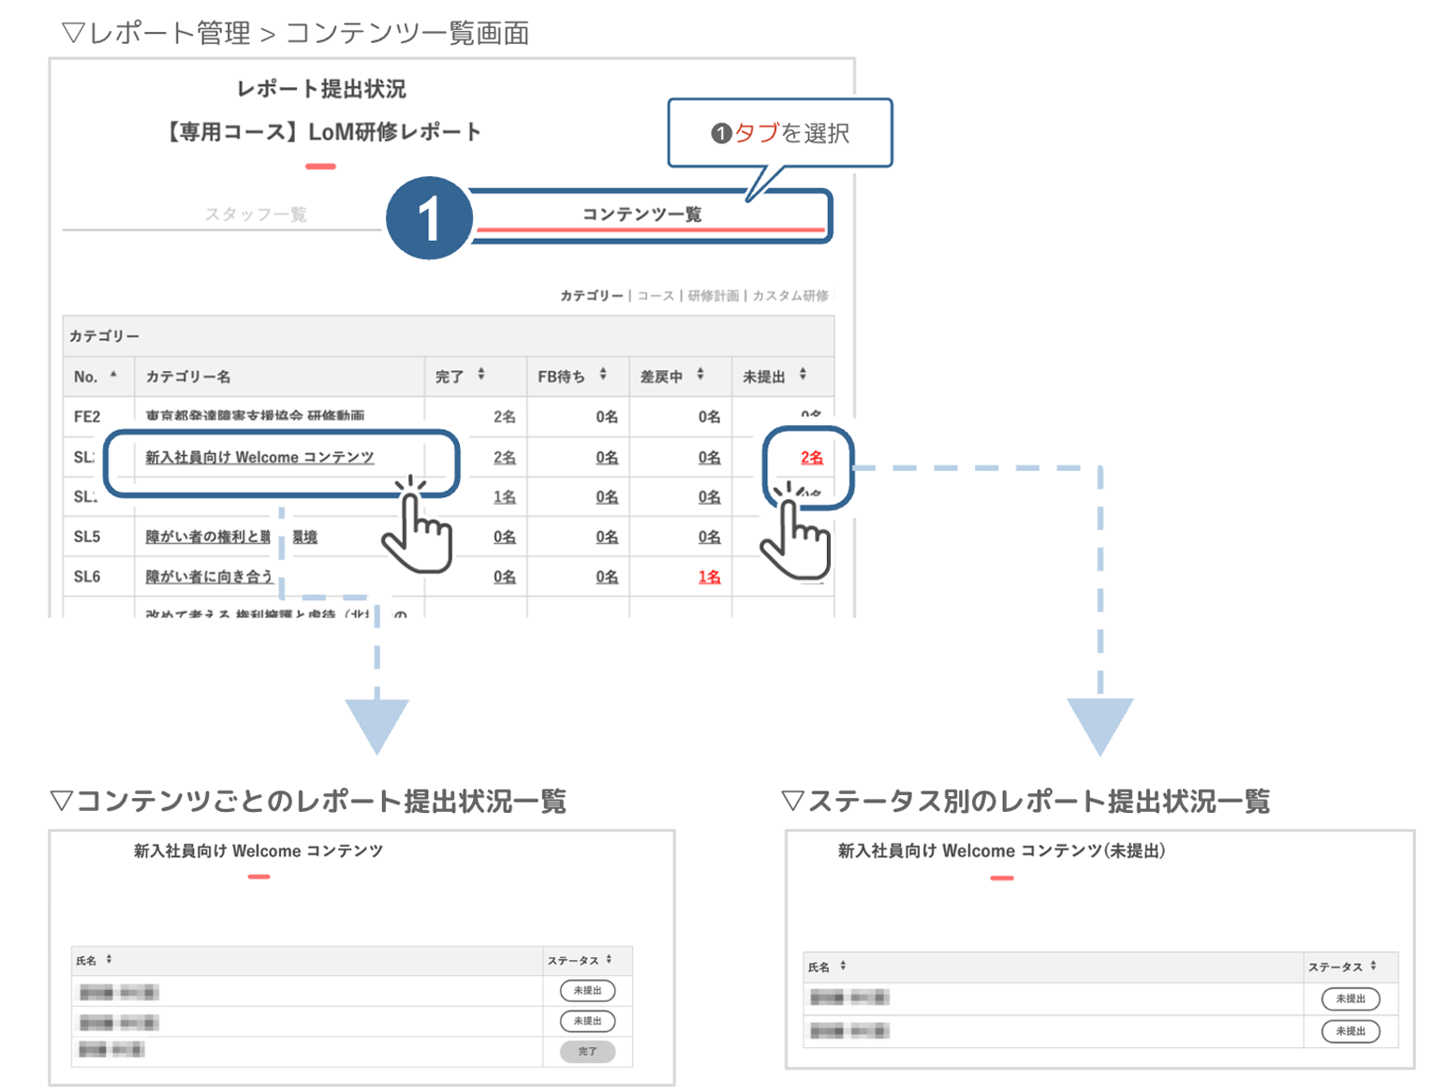Click 2名 完了 count in Welcome コンテンツ row
This screenshot has height=1092, width=1446.
click(x=505, y=457)
